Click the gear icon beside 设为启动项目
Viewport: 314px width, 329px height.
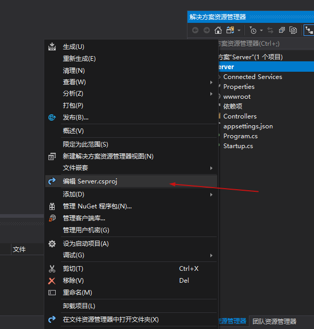click(52, 244)
